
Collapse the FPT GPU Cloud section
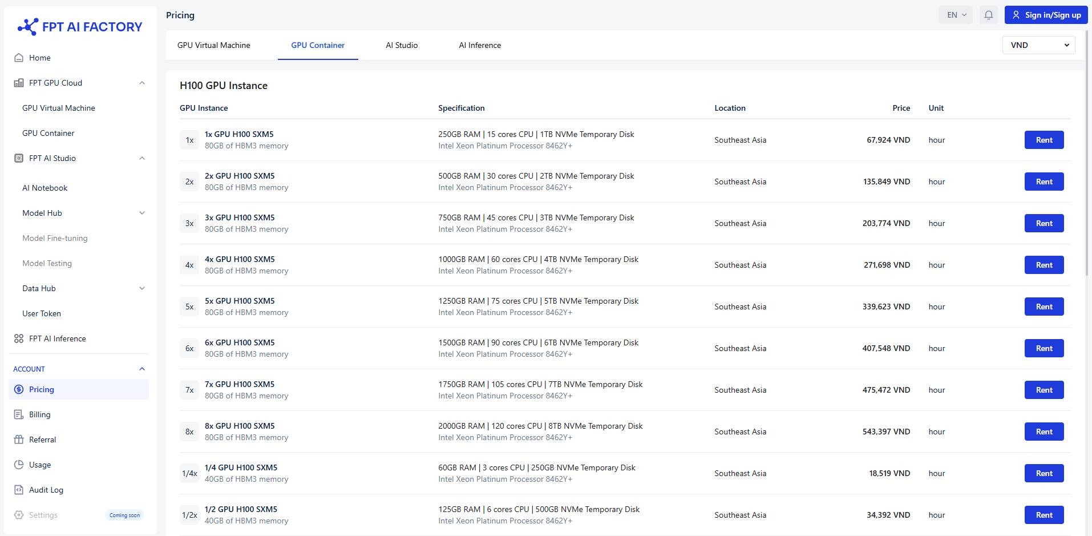[142, 83]
